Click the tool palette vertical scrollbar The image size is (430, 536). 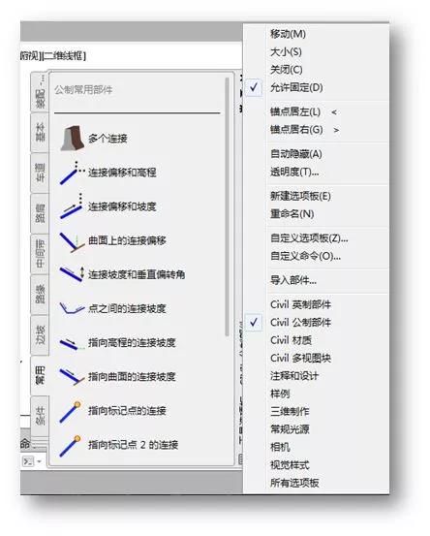tap(228, 207)
